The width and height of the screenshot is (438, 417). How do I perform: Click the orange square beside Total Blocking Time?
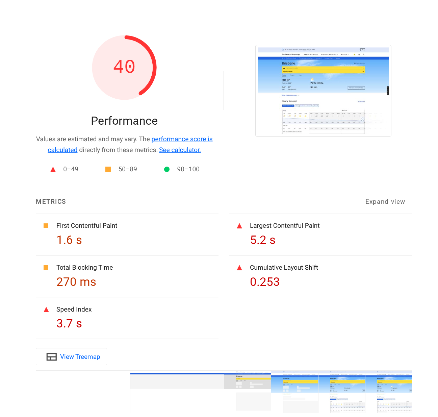pyautogui.click(x=46, y=268)
